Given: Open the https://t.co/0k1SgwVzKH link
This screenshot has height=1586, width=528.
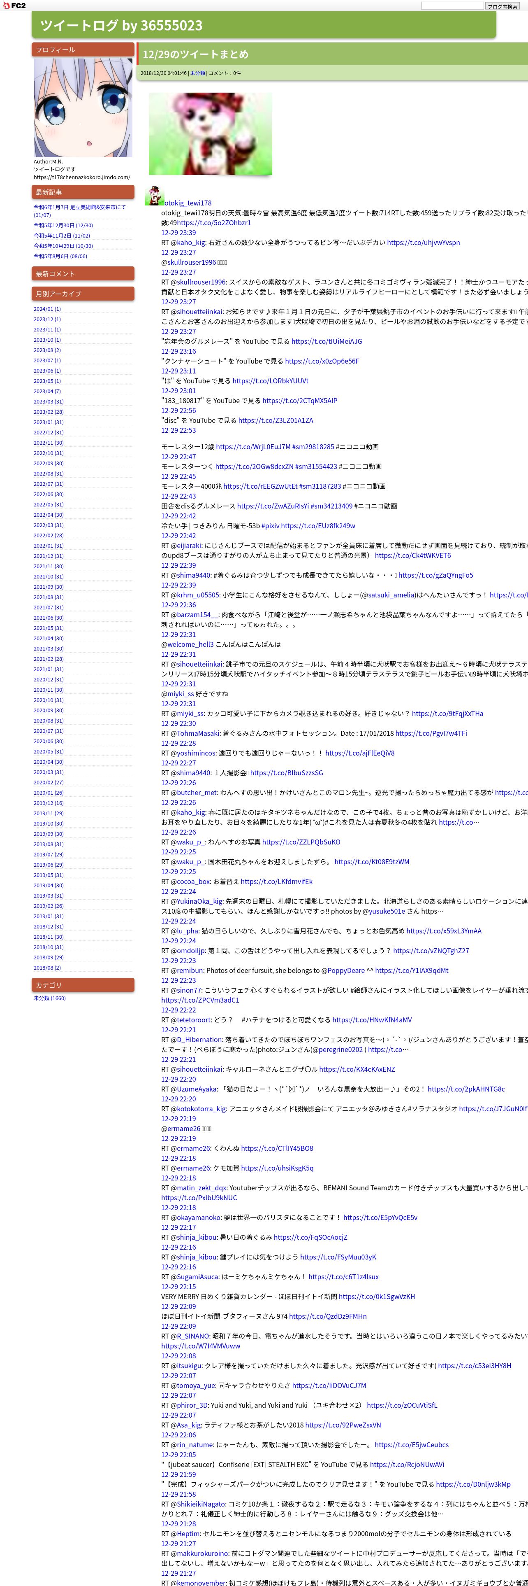Looking at the screenshot, I should click(x=377, y=1297).
